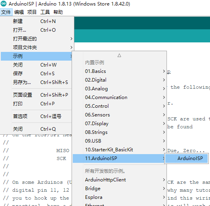The image size is (210, 206).
Task: Select 新建 Ctrl+N menu entry
Action: click(37, 21)
